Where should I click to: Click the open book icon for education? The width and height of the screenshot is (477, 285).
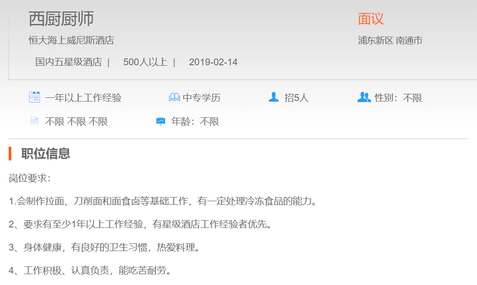click(175, 97)
